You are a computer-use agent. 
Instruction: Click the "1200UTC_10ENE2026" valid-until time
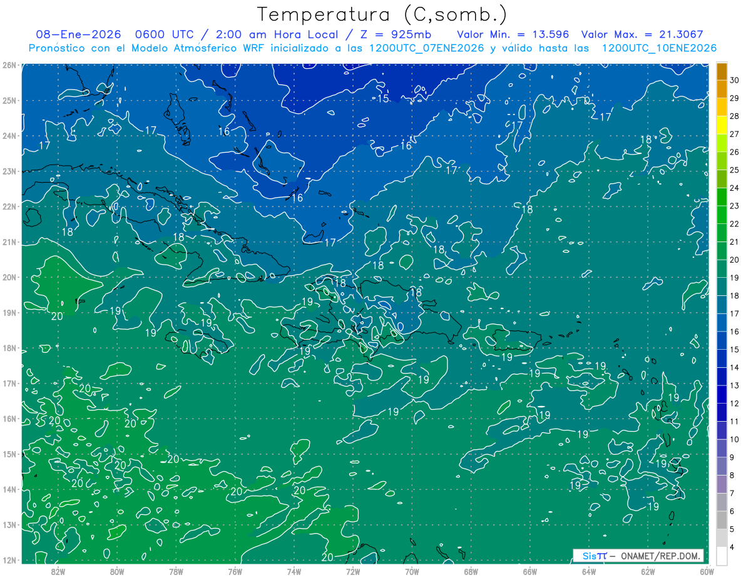[659, 48]
